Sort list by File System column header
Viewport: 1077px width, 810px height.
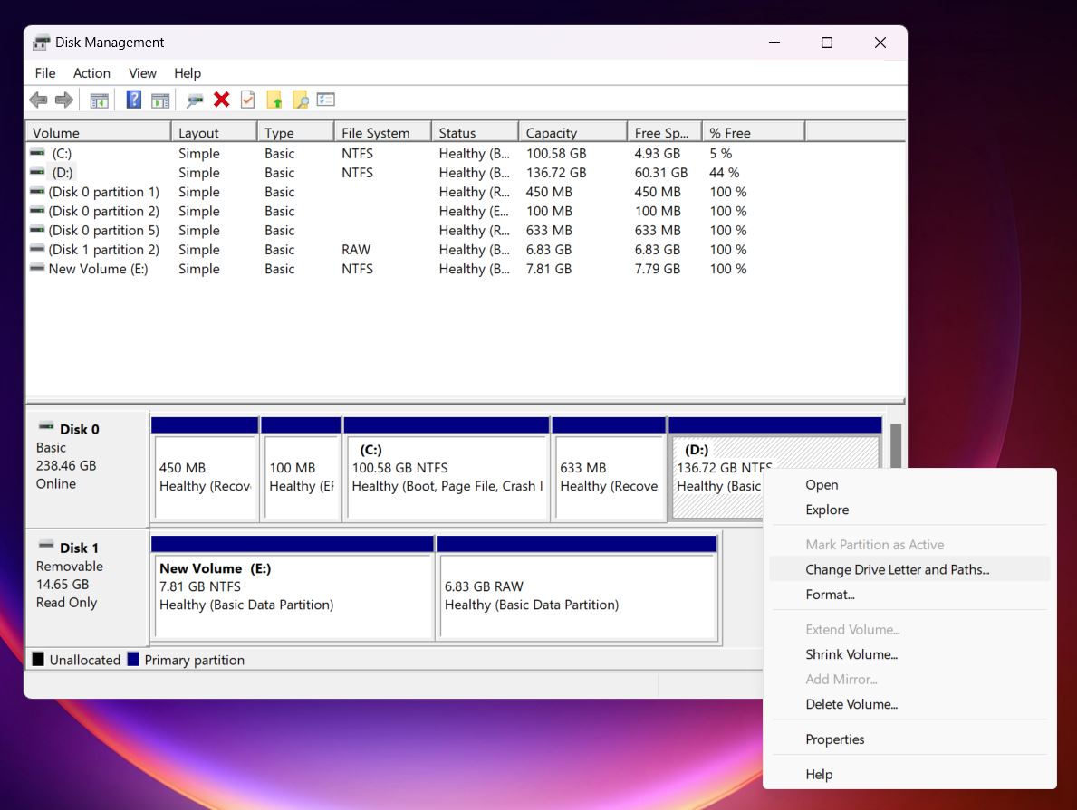click(x=382, y=132)
